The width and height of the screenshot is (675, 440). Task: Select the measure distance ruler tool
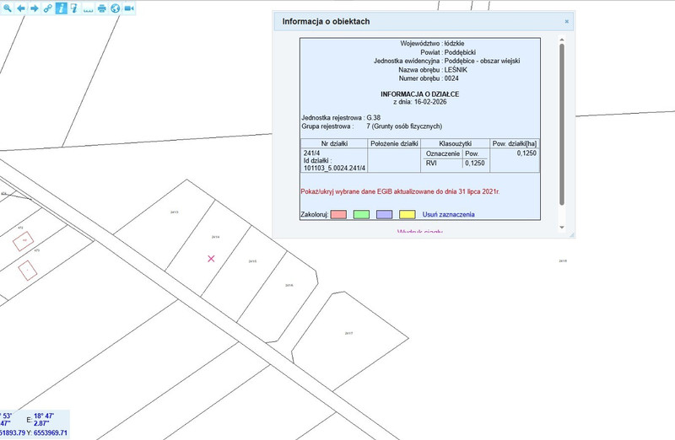88,8
